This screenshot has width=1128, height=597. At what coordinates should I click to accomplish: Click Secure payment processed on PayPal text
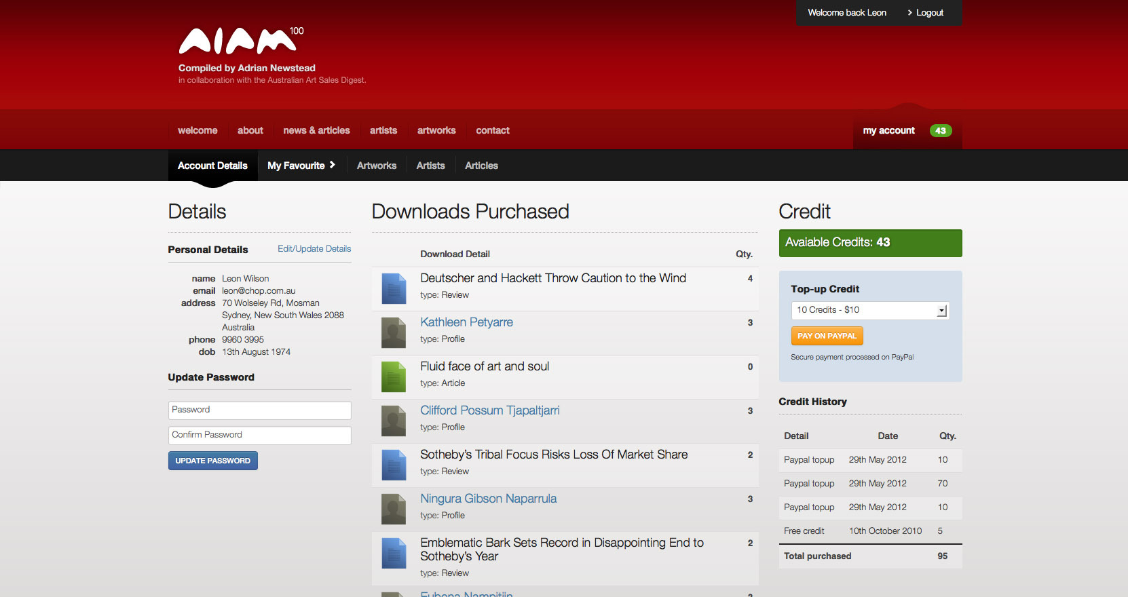pos(852,358)
